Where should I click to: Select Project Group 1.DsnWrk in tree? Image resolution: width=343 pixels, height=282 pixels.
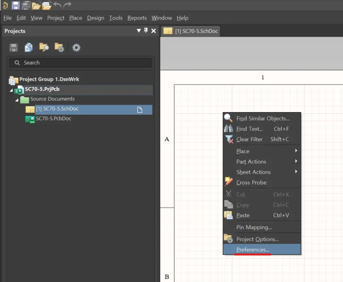coord(49,79)
